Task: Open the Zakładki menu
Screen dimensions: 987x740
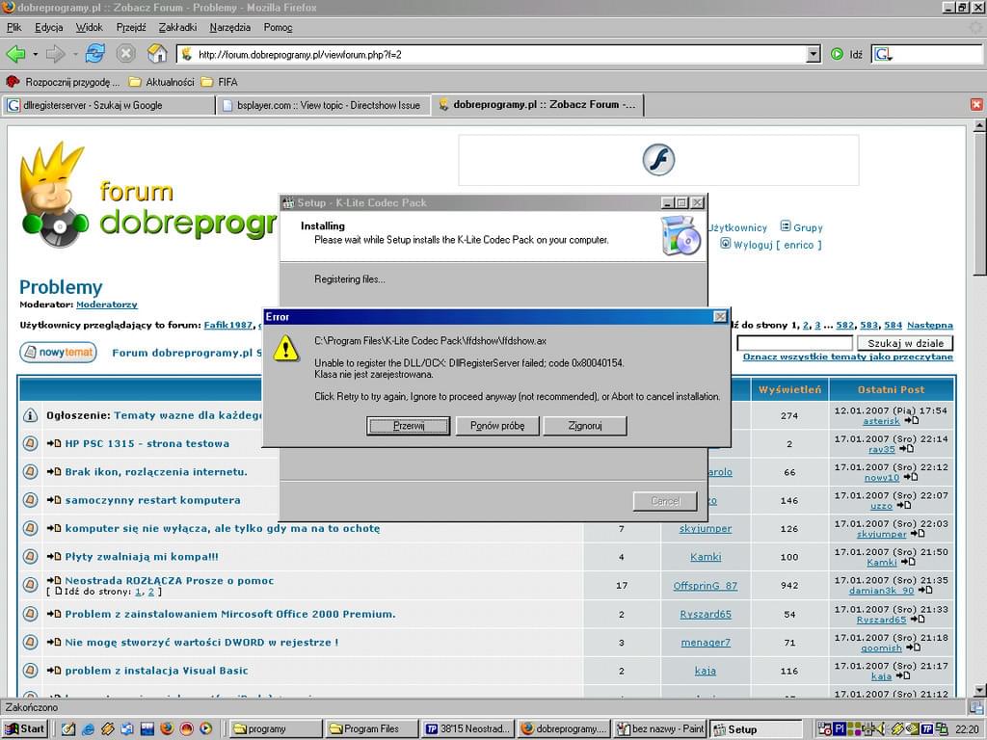Action: [177, 27]
